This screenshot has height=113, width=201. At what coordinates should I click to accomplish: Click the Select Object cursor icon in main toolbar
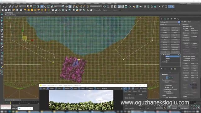[28, 6]
